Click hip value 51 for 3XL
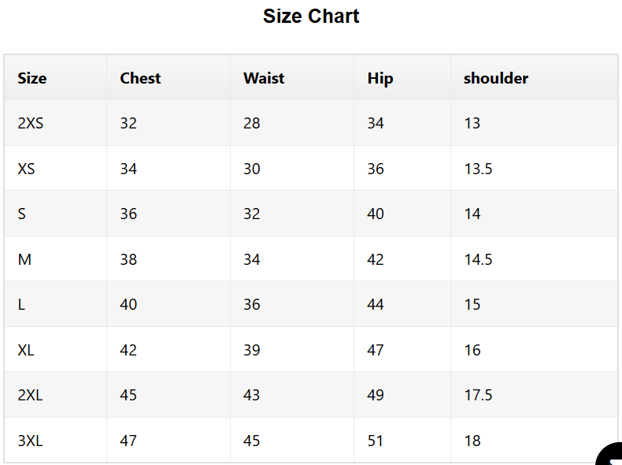The height and width of the screenshot is (465, 622). (376, 441)
